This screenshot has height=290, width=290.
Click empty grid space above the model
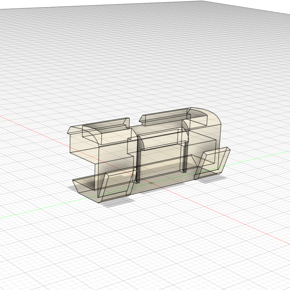[143, 60]
